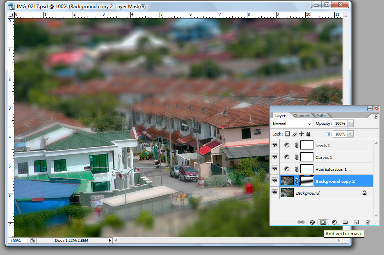Switch to the Channels tab
The width and height of the screenshot is (384, 255).
pos(302,116)
